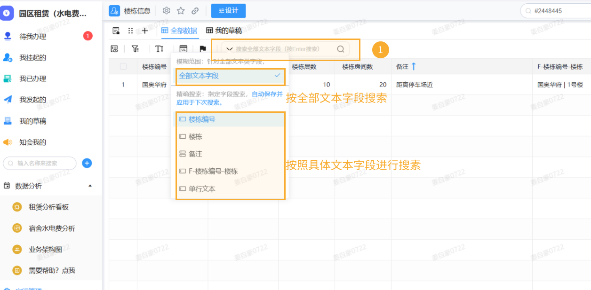
Task: Click the 需要帮助 orange icon
Action: click(x=17, y=270)
